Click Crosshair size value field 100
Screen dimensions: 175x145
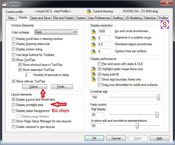[x=97, y=97]
